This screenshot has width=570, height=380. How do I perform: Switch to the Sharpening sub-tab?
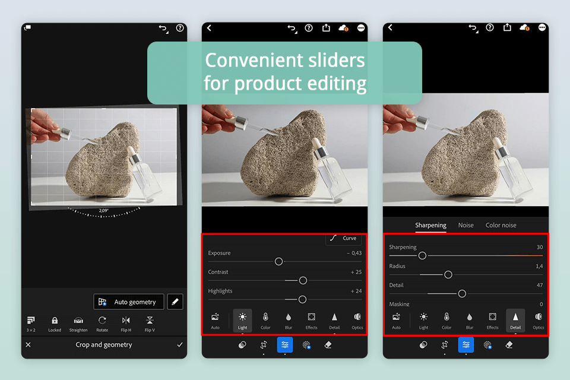(x=431, y=225)
